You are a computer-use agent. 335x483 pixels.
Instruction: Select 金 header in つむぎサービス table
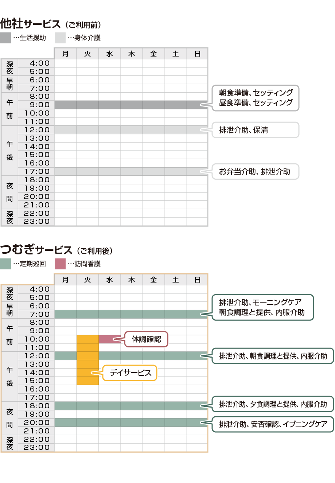154,280
